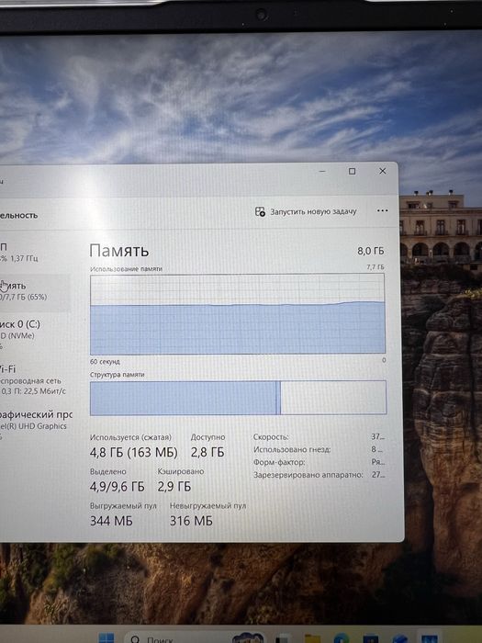Click the memory usage history graph
The height and width of the screenshot is (643, 482).
(237, 314)
